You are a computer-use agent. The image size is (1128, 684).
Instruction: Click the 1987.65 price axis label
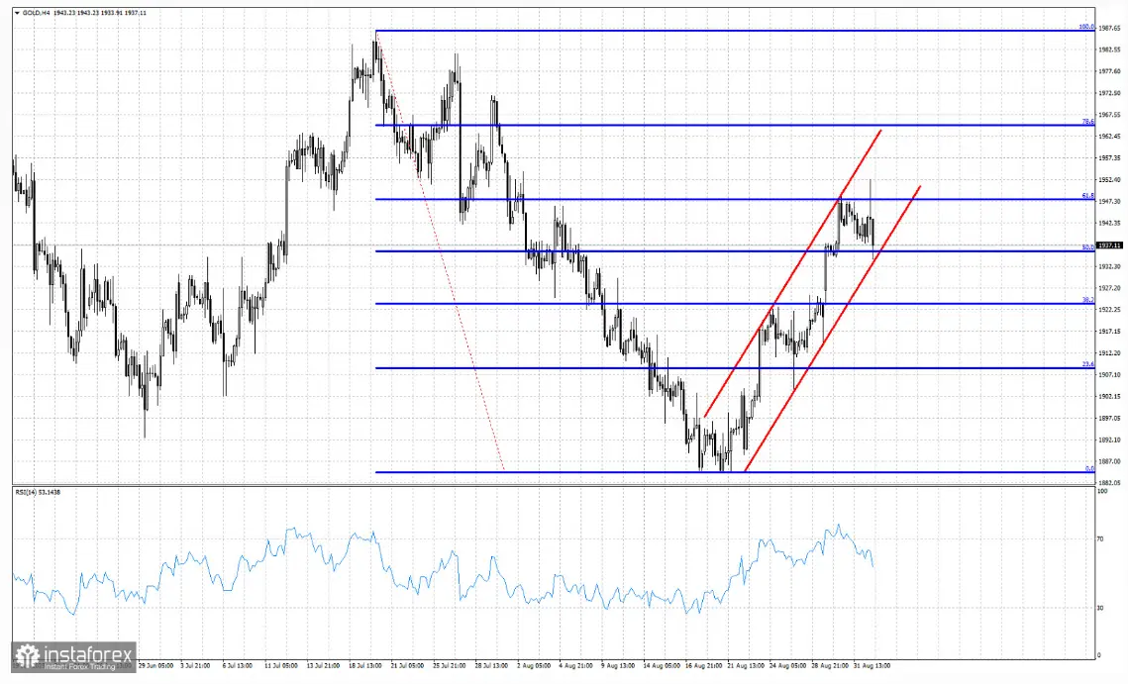pyautogui.click(x=1109, y=30)
